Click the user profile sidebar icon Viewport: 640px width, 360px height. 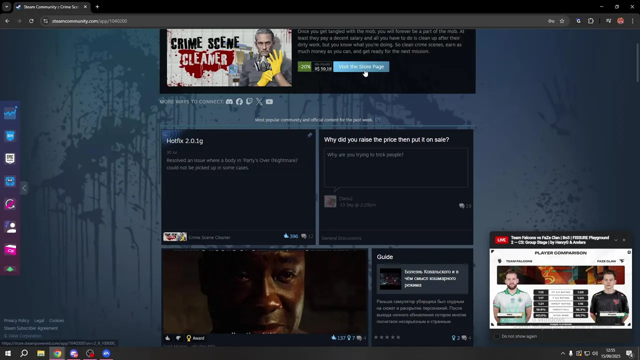10,227
